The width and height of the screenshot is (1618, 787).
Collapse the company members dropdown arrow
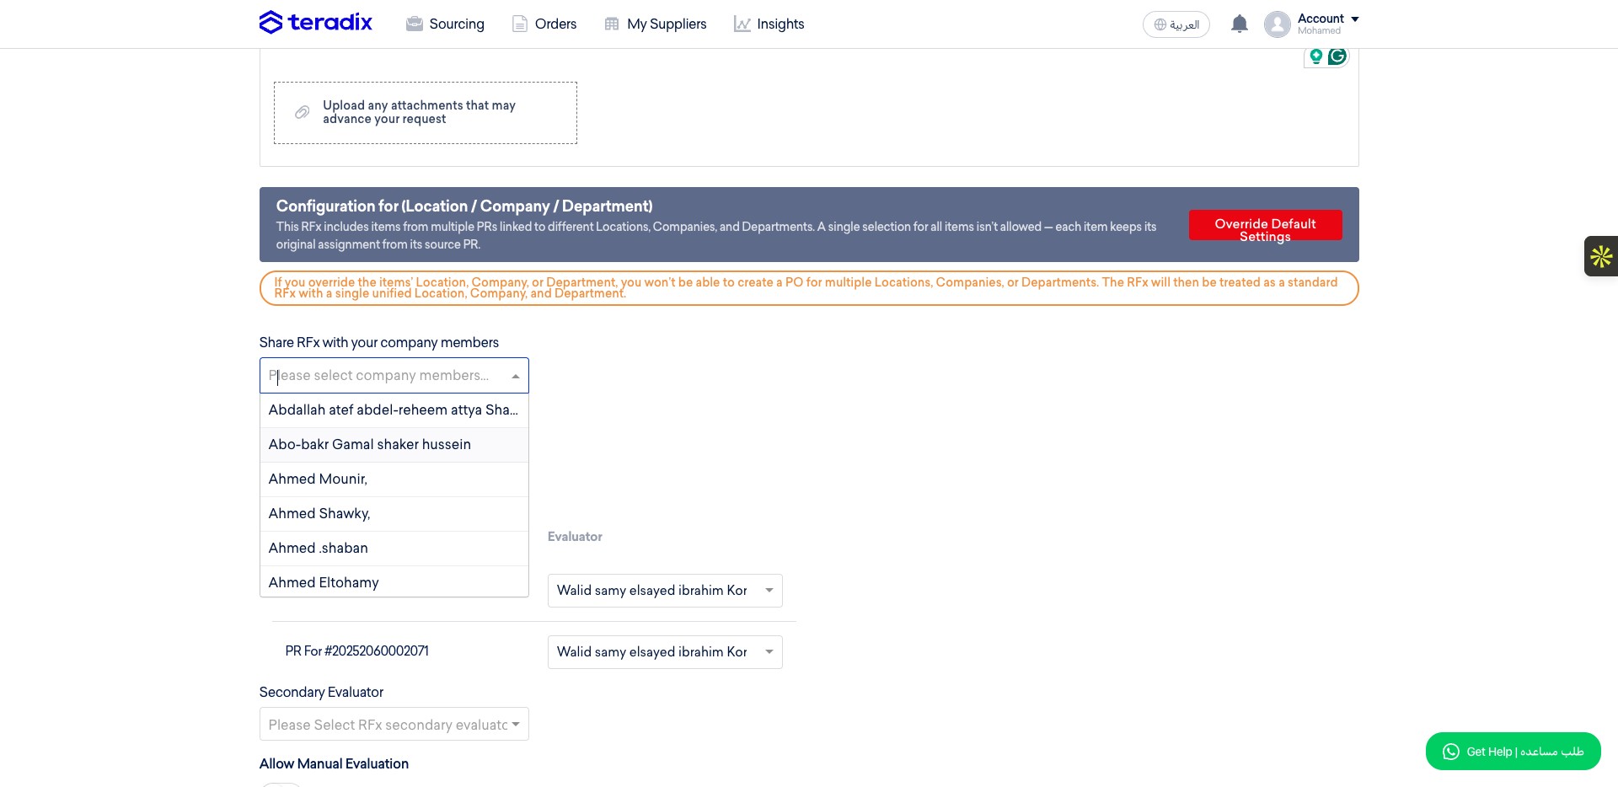pyautogui.click(x=516, y=376)
